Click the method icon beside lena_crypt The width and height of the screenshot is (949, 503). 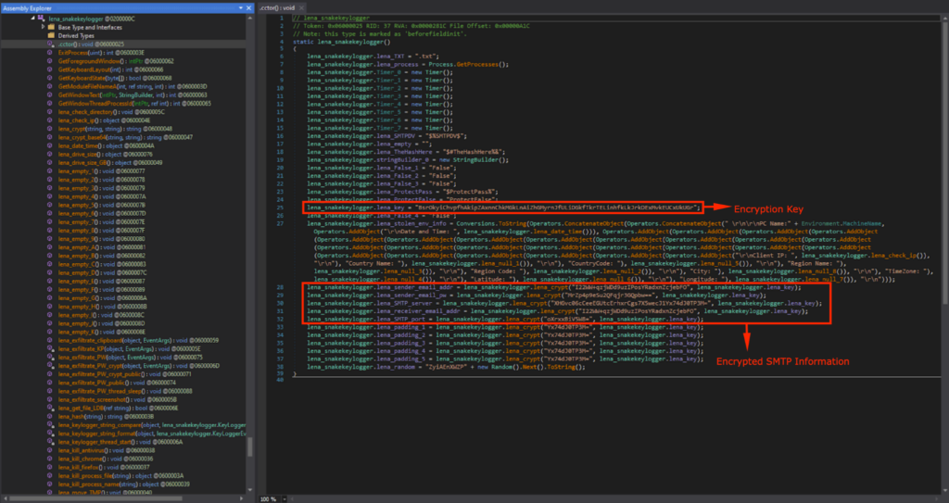point(51,129)
